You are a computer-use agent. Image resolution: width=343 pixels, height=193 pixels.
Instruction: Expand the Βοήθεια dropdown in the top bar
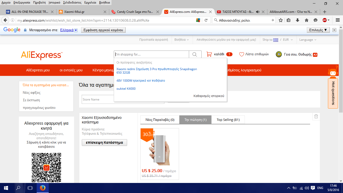click(182, 40)
